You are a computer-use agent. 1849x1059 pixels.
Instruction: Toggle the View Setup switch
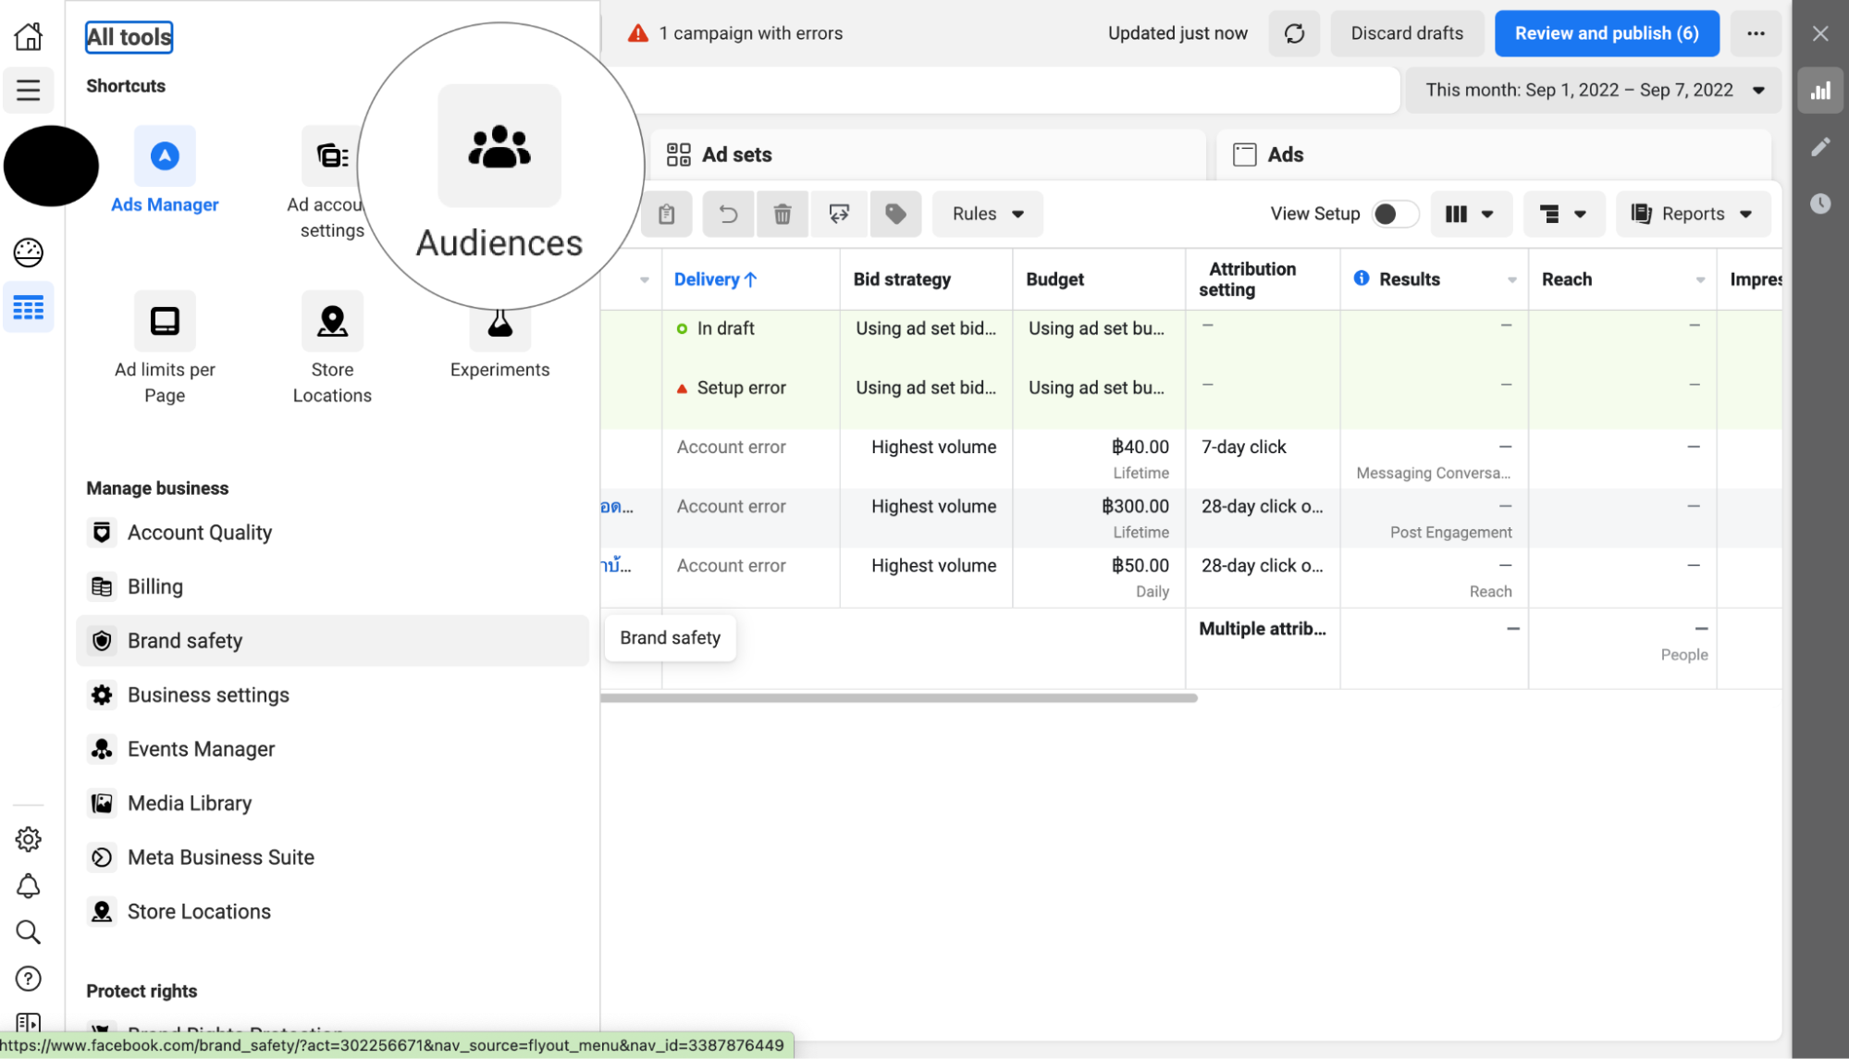tap(1394, 215)
